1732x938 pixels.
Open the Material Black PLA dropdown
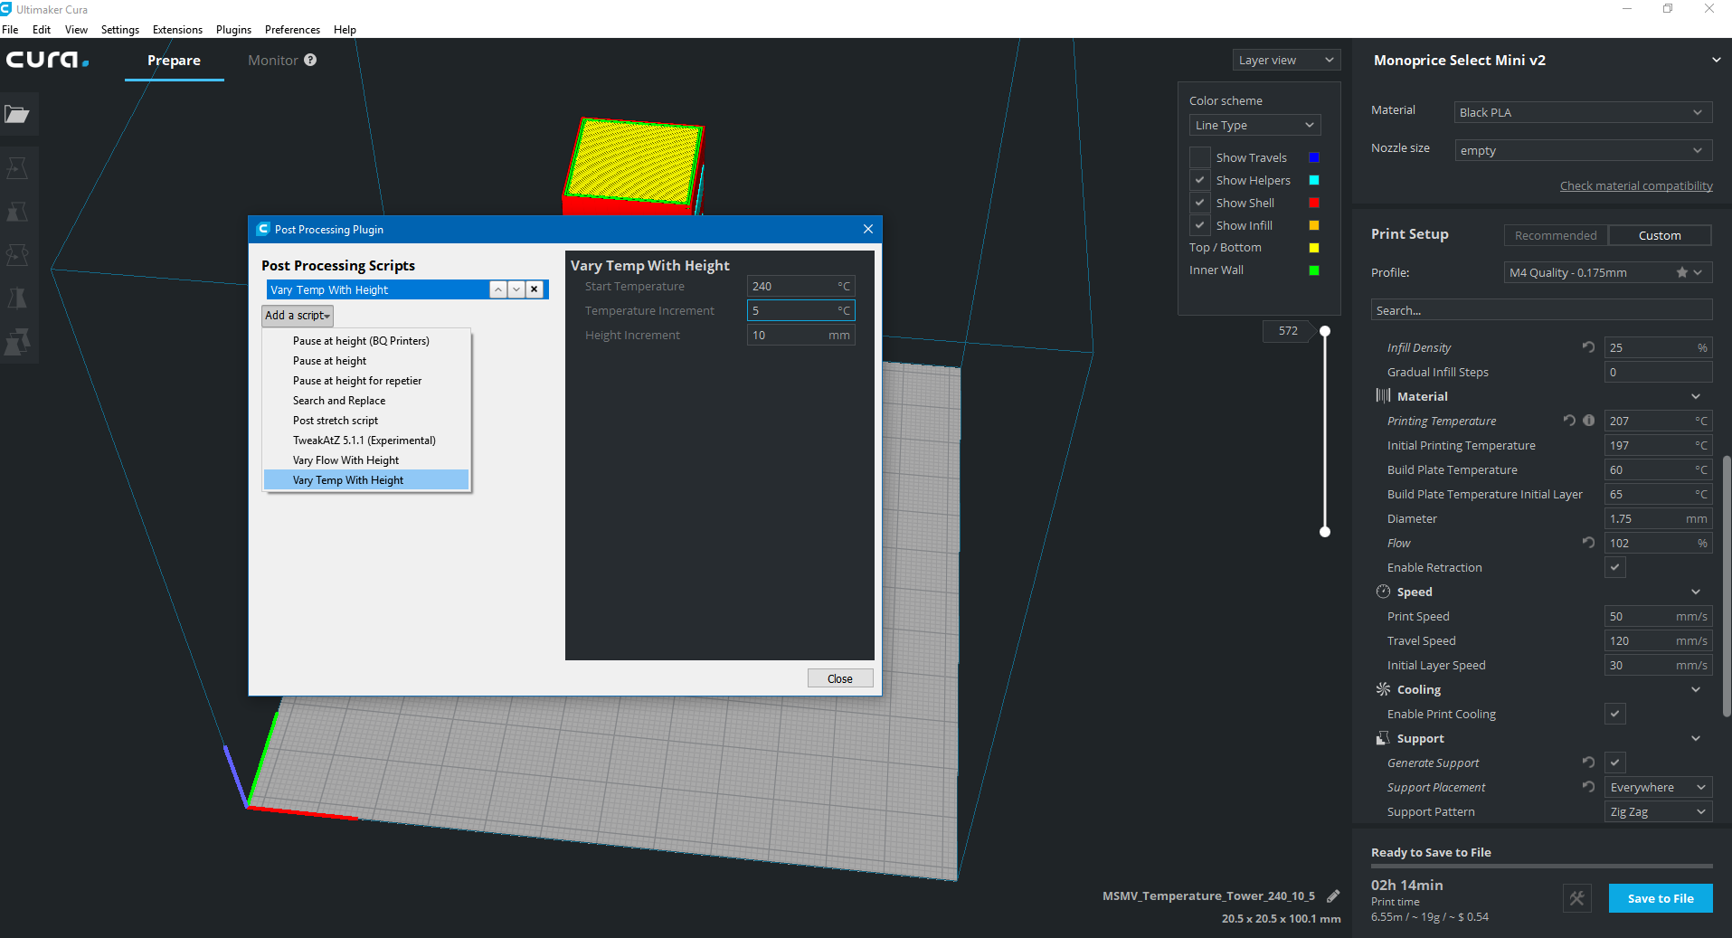point(1583,112)
